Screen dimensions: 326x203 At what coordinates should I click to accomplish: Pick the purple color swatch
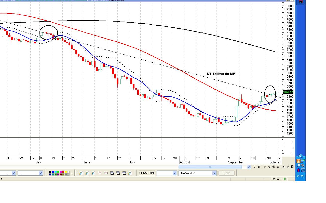[x=58, y=174]
